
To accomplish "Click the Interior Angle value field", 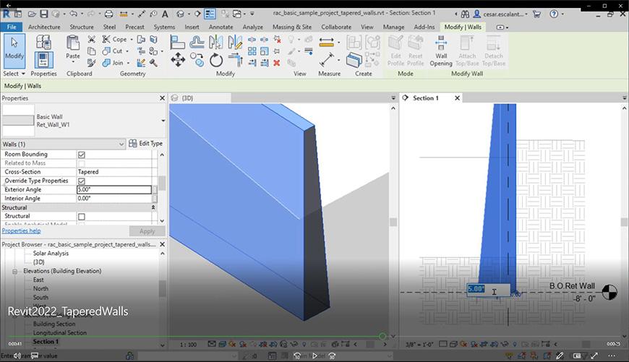I will click(114, 199).
